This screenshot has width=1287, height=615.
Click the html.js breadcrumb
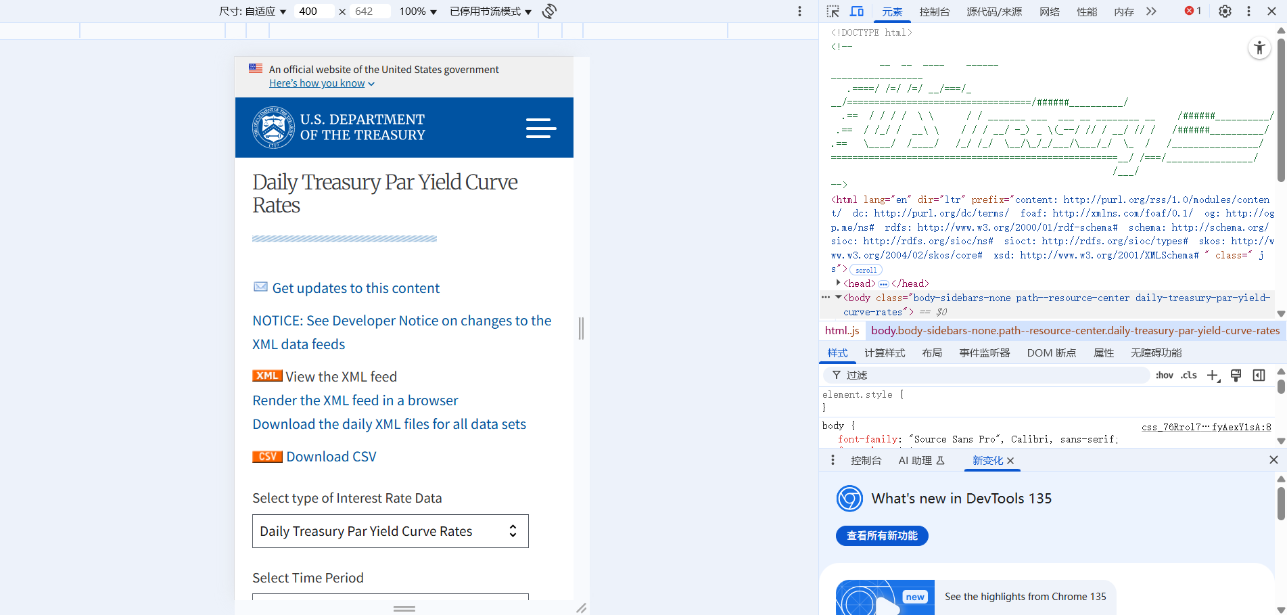coord(842,331)
